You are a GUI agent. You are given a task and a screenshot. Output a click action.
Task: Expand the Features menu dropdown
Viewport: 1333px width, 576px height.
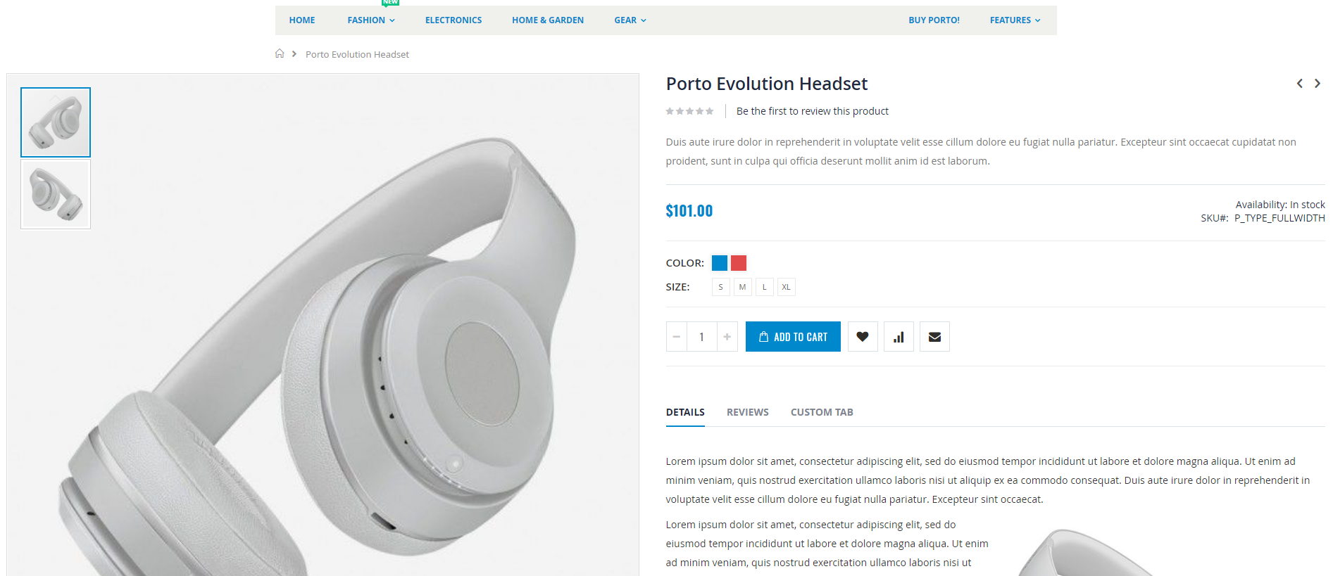pos(1015,20)
